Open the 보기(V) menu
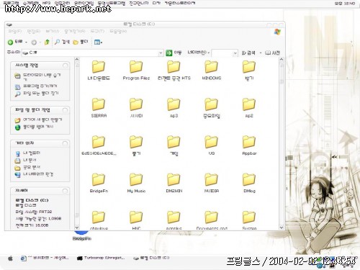The width and height of the screenshot is (360, 270). click(52, 32)
